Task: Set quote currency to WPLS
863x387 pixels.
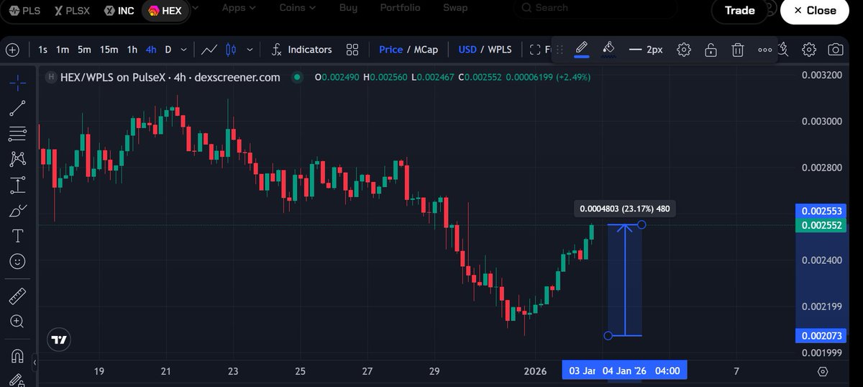Action: coord(500,50)
